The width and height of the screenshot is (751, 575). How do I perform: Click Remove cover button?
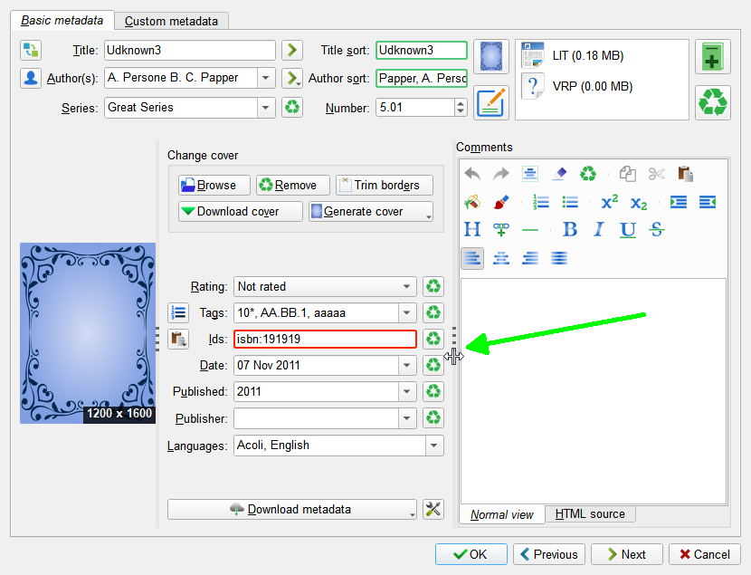coord(293,185)
